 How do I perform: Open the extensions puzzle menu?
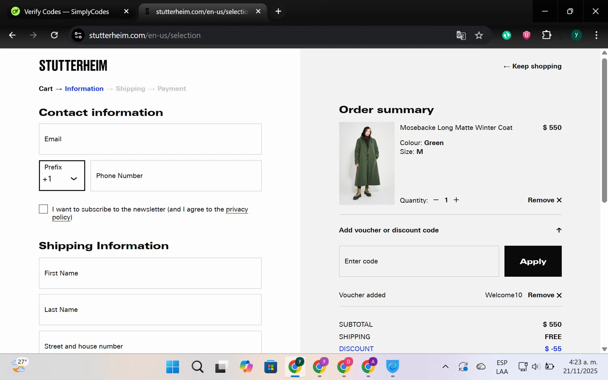tap(547, 35)
